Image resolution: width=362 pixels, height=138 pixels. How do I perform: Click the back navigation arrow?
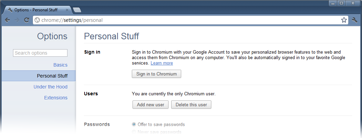pyautogui.click(x=8, y=20)
